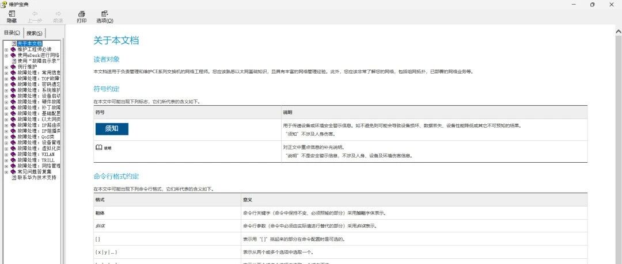
Task: Select the 故障处理：TRILL tree label
Action: coord(36,160)
